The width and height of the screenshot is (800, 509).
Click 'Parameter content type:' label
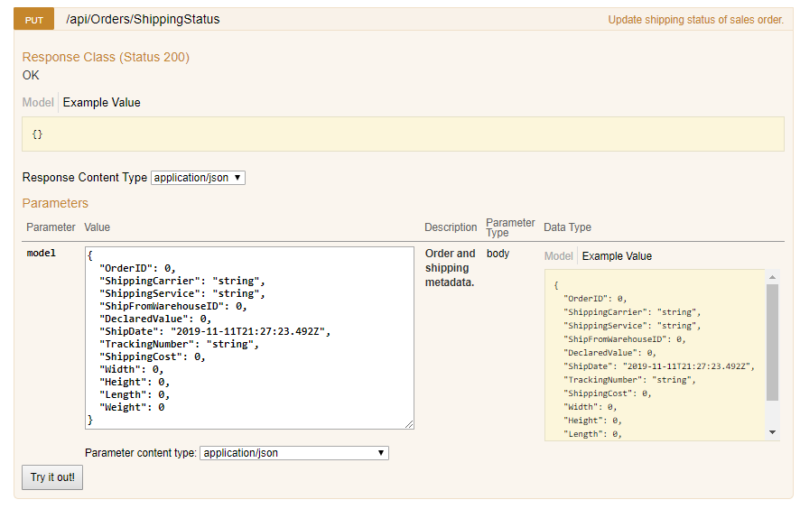141,453
